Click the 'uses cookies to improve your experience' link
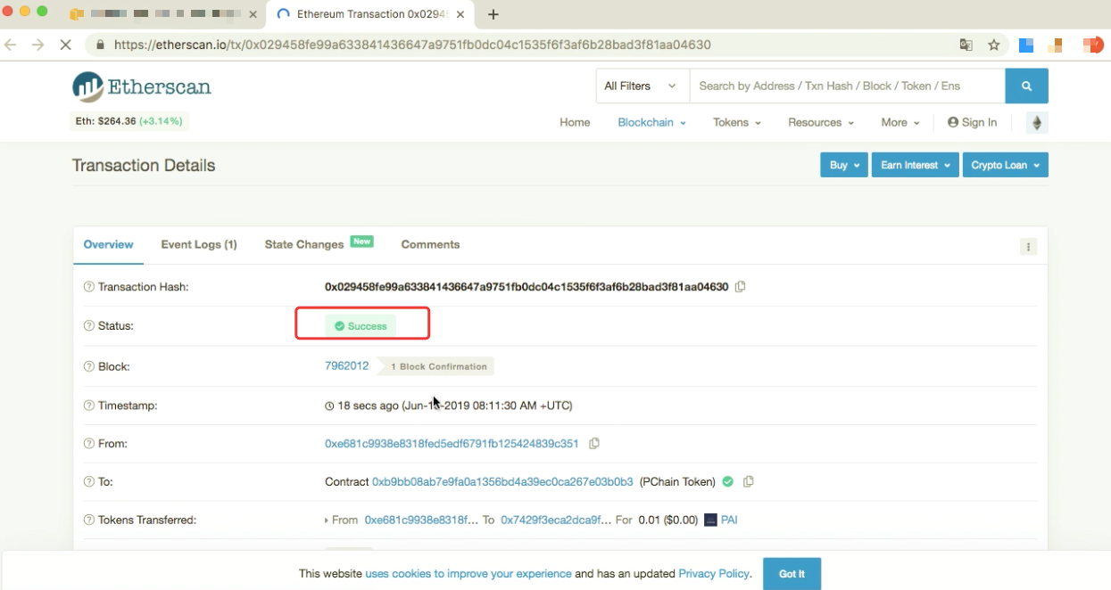The image size is (1111, 590). point(468,574)
